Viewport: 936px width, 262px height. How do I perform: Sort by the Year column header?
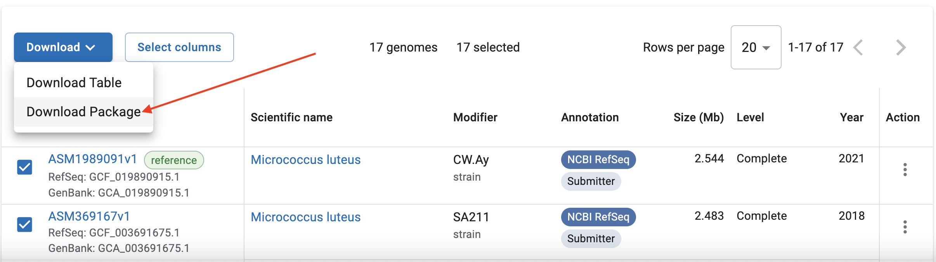852,117
